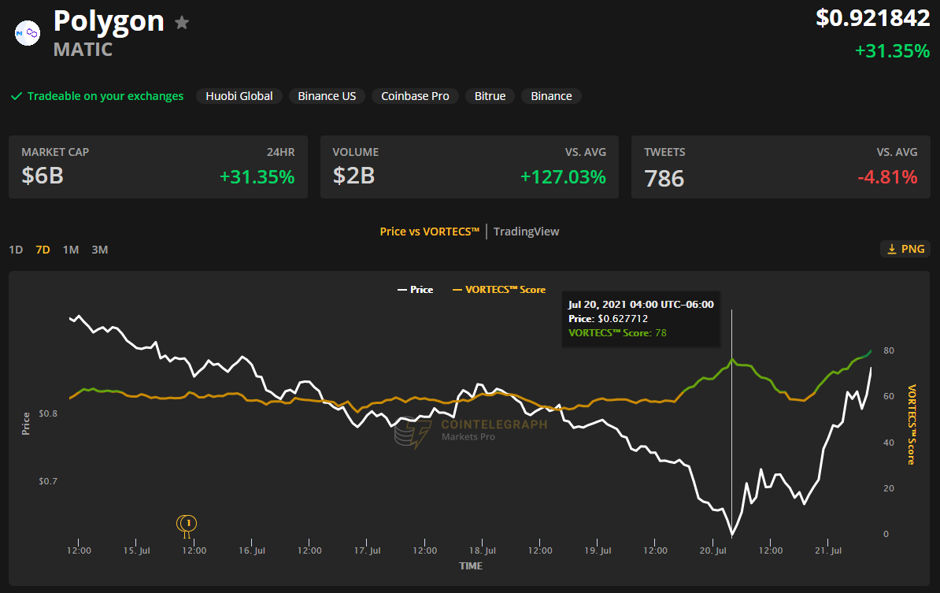The image size is (940, 593).
Task: Open the TradingView chart tab
Action: 526,232
